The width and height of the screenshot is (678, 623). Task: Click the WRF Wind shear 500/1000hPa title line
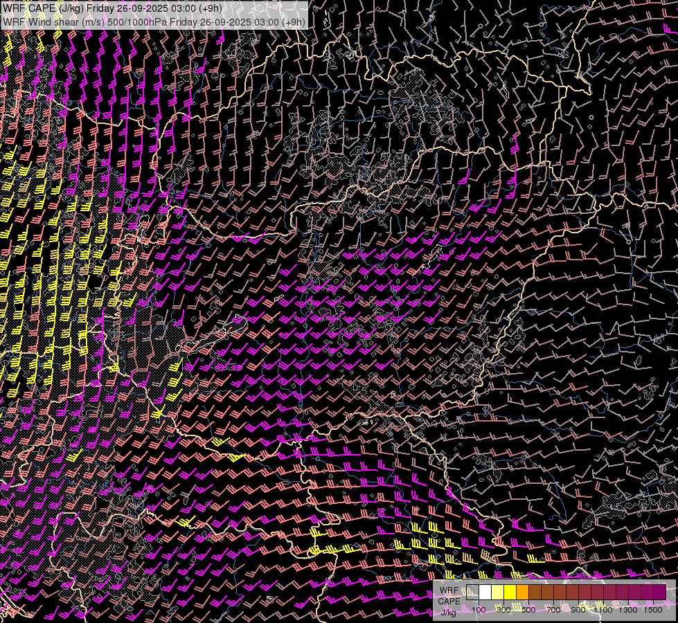[154, 22]
